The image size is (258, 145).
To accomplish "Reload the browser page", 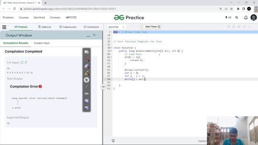I will click(15, 9).
